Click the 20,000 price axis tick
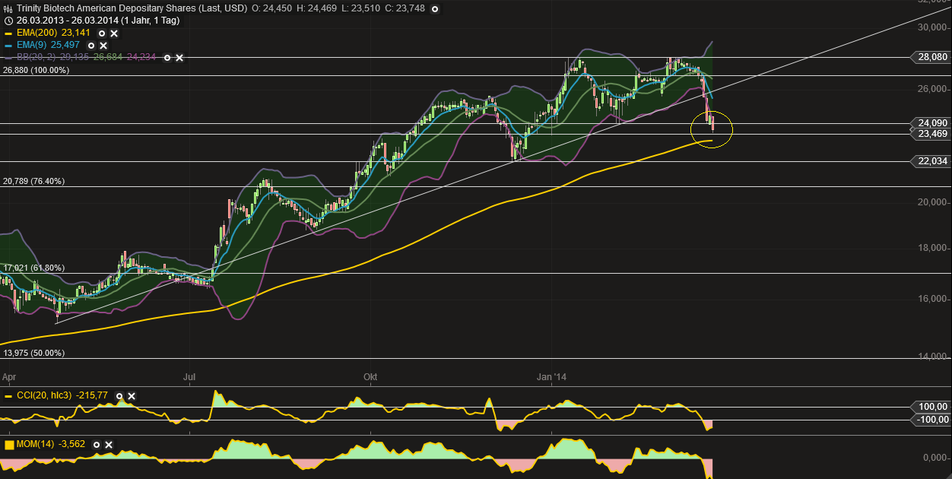 pos(933,202)
